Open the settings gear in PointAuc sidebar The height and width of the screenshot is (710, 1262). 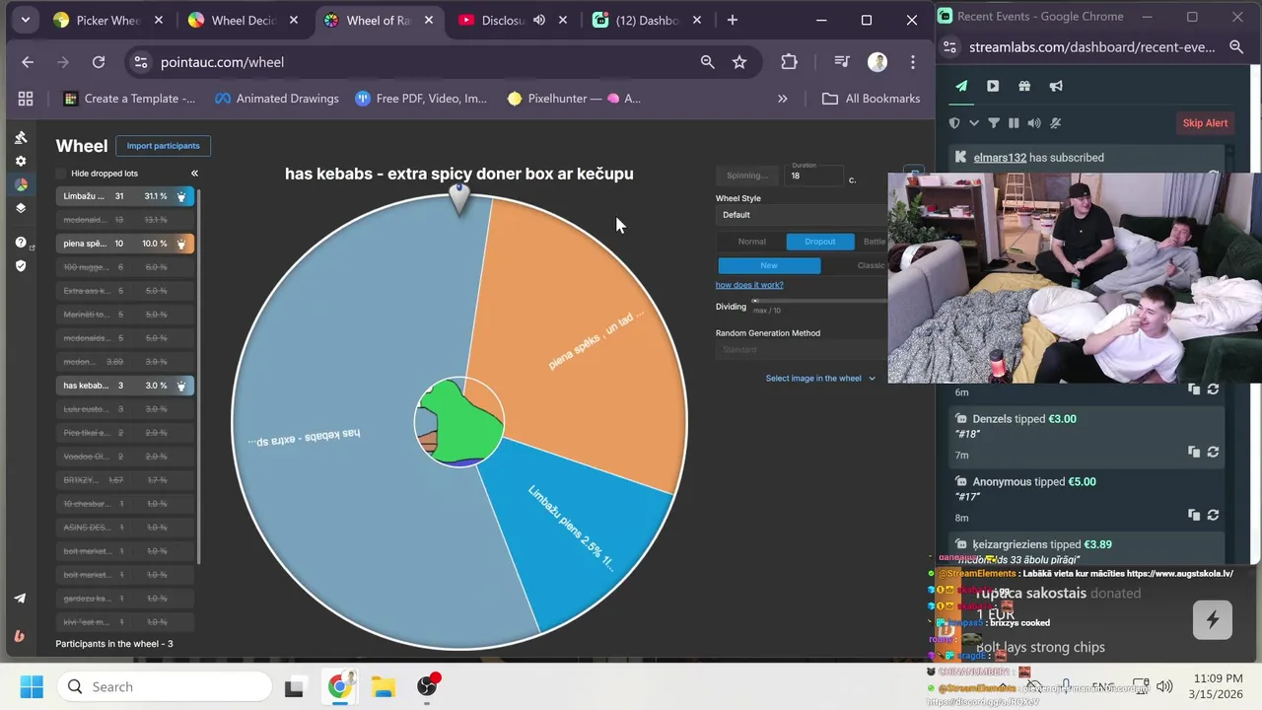tap(21, 161)
